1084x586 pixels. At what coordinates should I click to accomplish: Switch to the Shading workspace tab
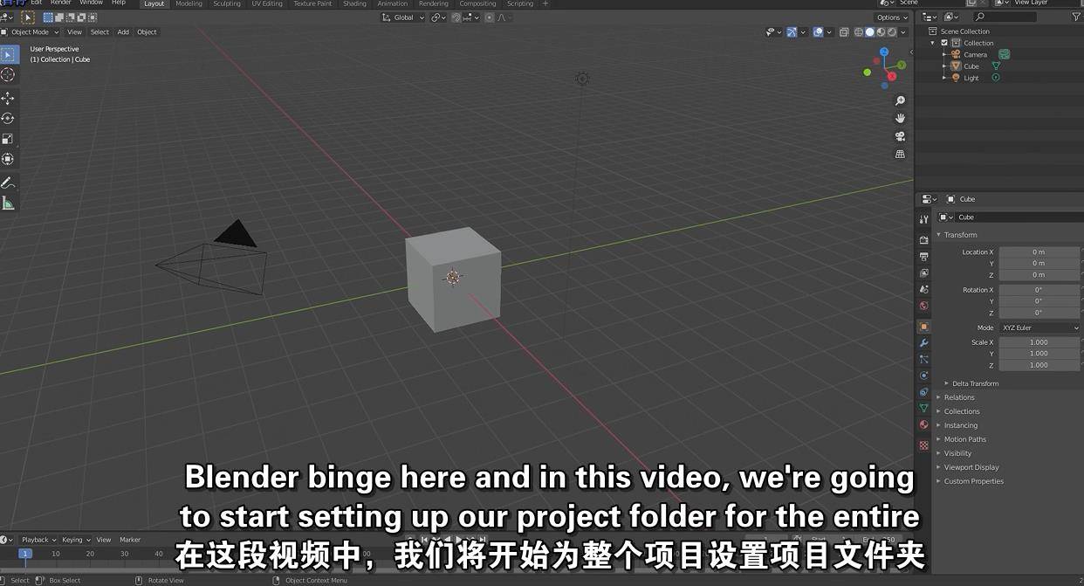(354, 3)
